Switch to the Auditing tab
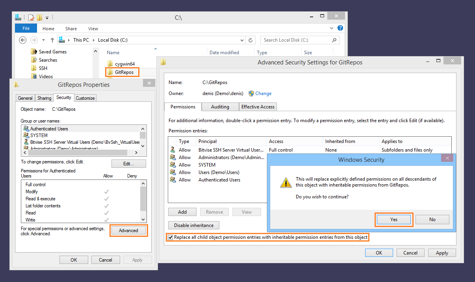 tap(220, 107)
